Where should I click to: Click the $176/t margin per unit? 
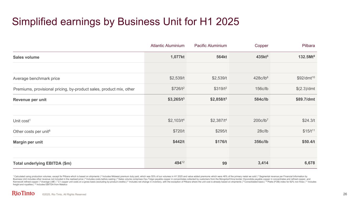[x=221, y=142]
